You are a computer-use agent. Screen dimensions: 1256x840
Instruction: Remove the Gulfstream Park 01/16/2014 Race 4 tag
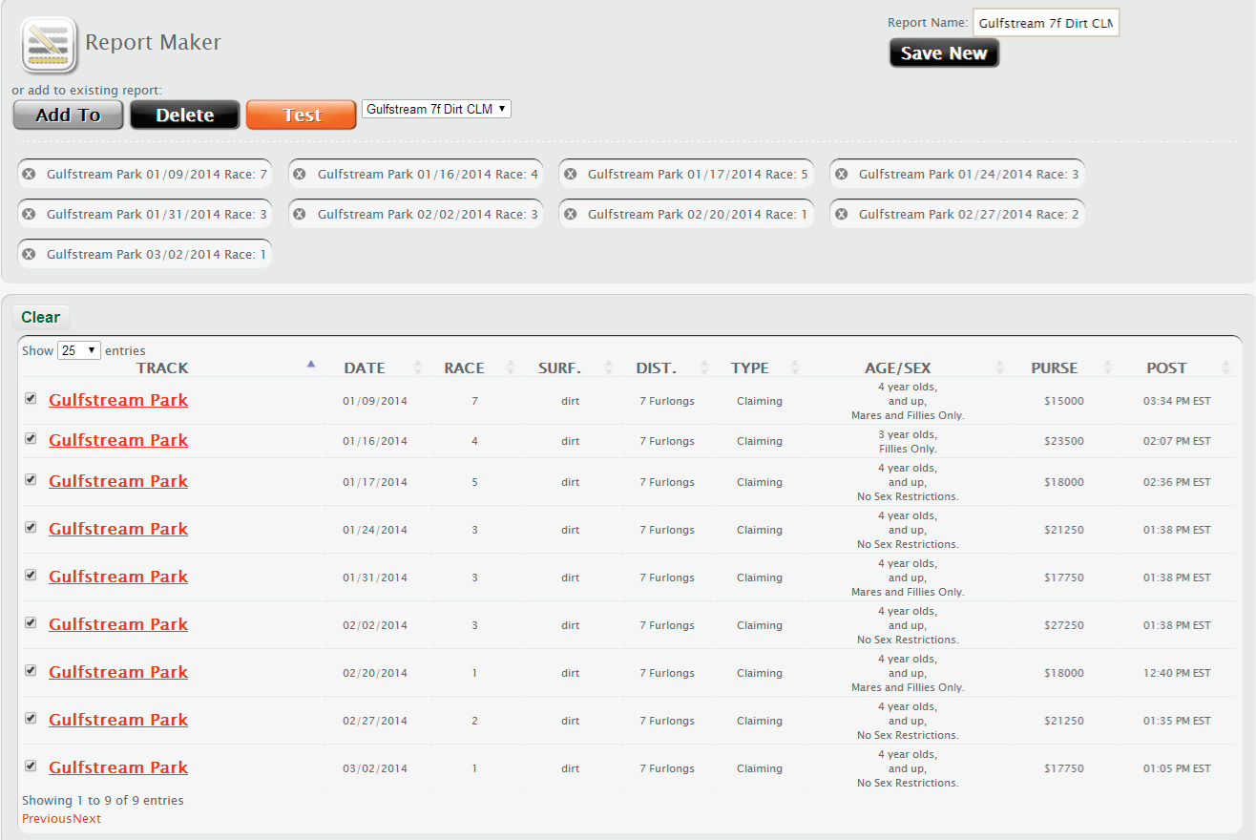click(300, 174)
